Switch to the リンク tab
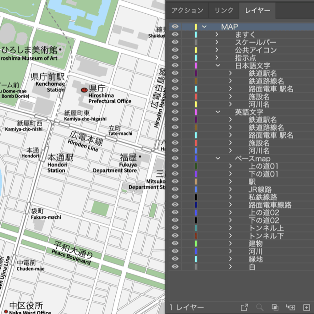The image size is (314, 314). (x=224, y=11)
